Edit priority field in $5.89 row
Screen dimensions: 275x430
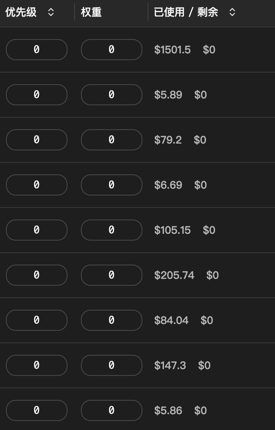pyautogui.click(x=37, y=95)
